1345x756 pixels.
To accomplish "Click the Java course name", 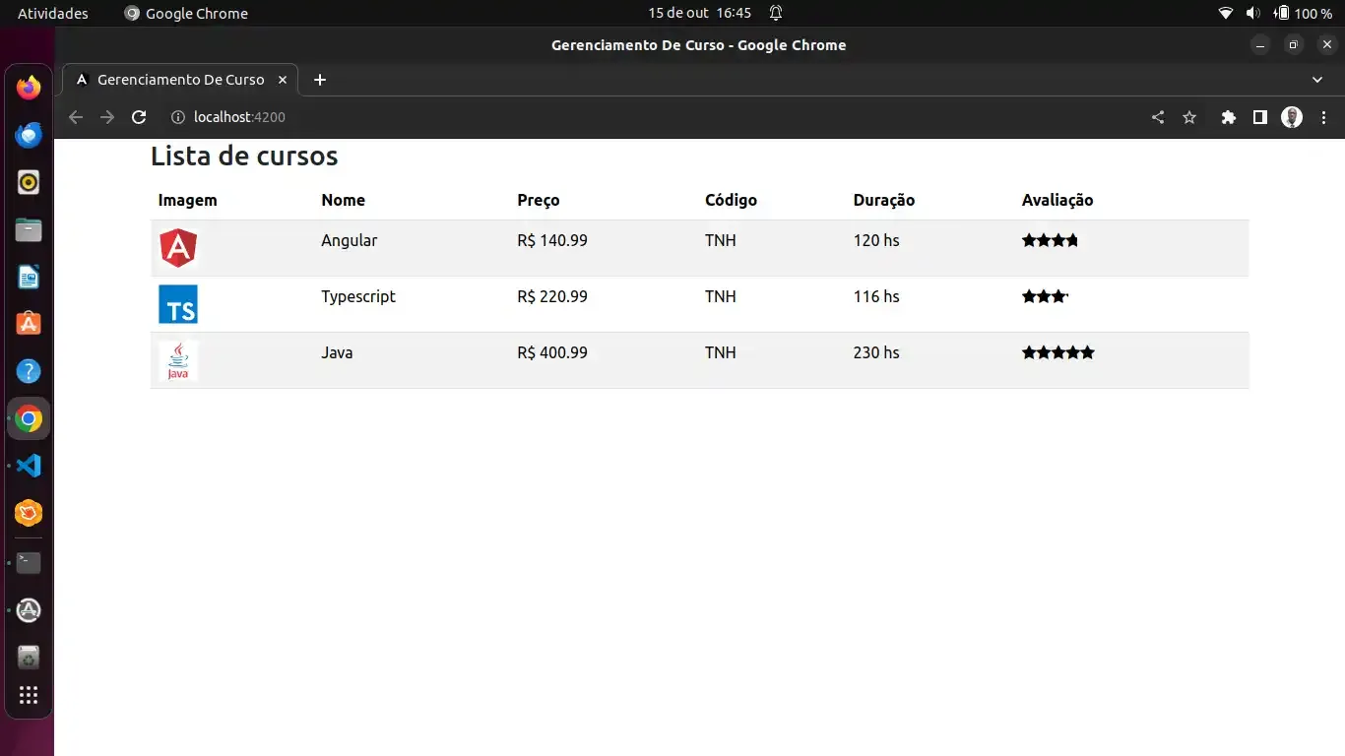I will tap(337, 352).
